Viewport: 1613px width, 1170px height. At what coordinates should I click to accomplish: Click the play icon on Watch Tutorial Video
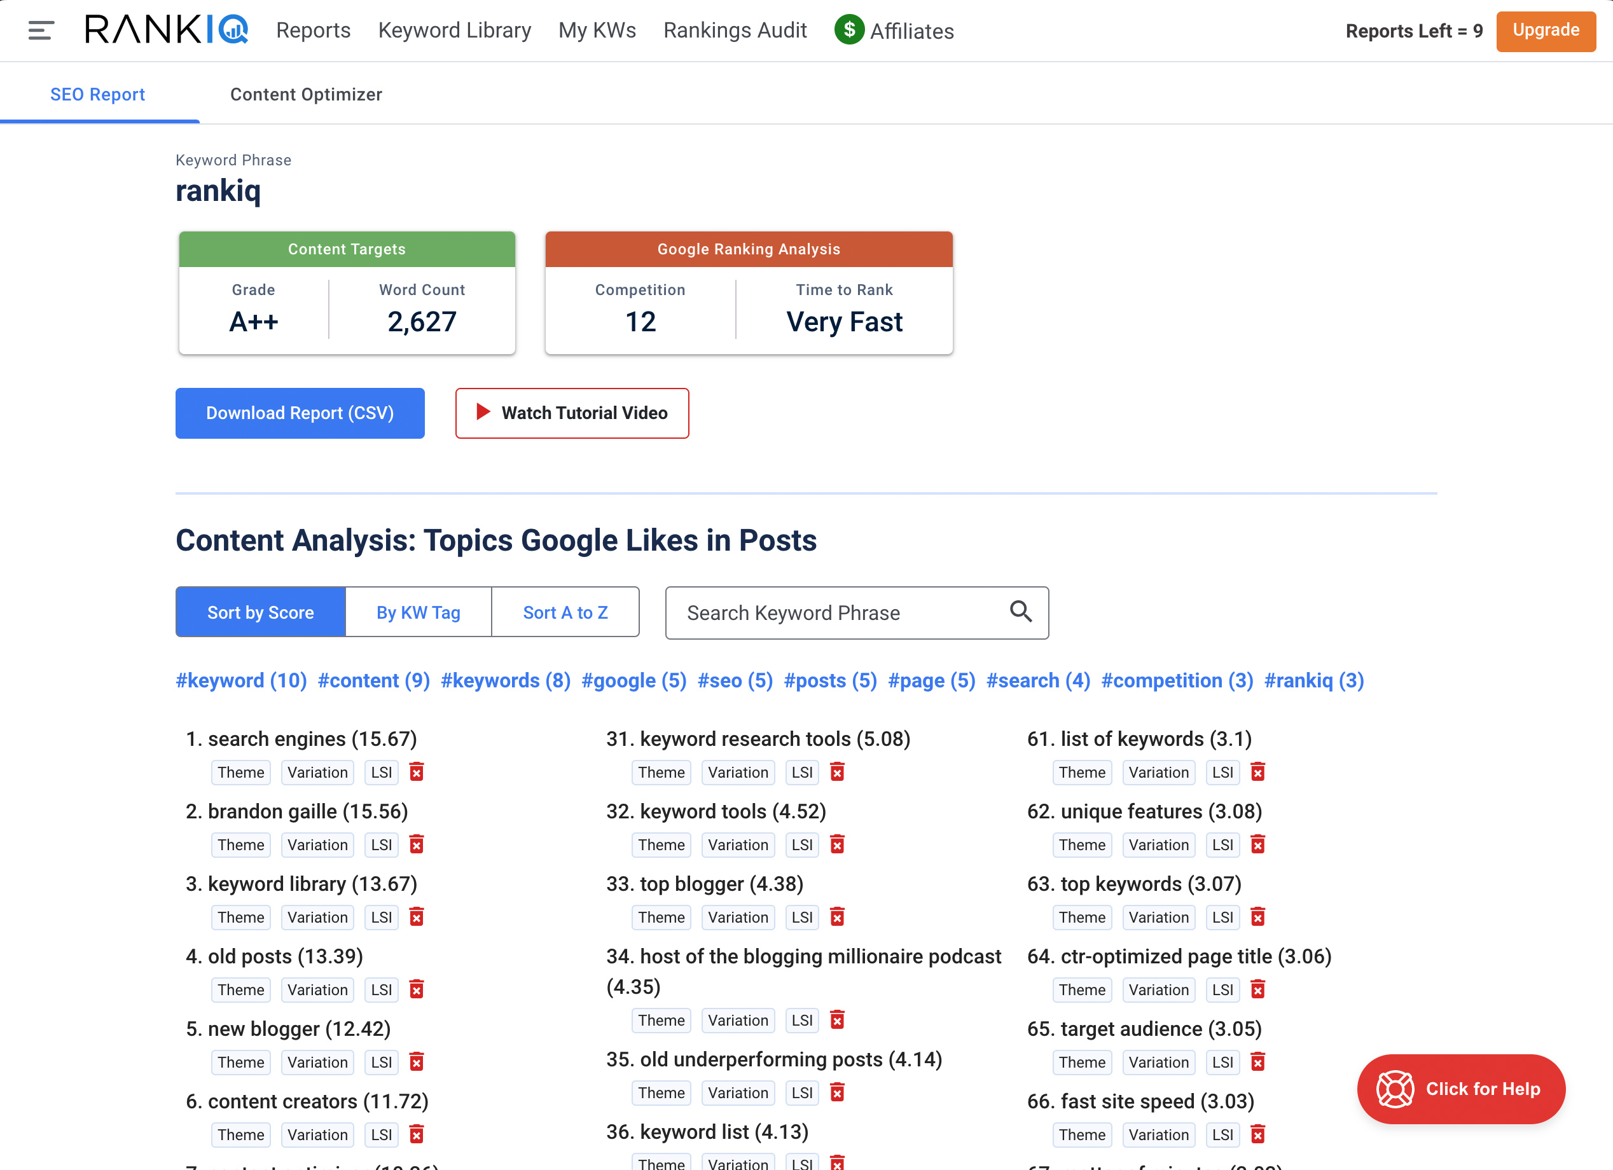click(482, 412)
